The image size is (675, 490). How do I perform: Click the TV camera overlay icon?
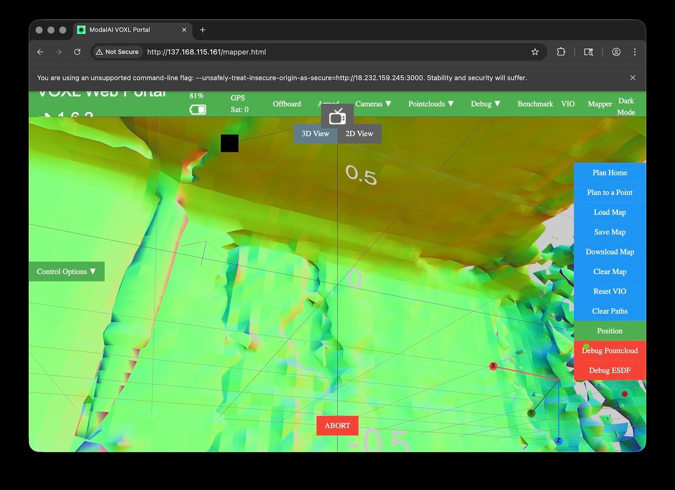[337, 117]
